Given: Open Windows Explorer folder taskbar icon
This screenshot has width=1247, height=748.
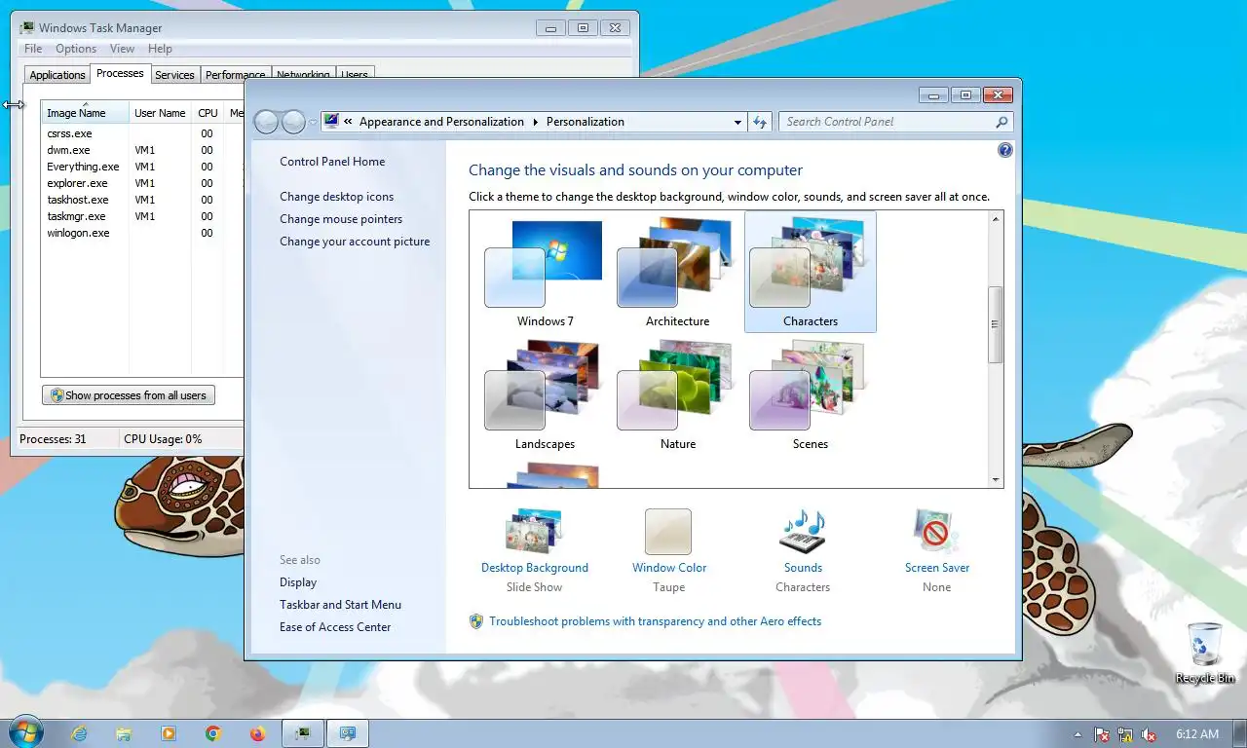Looking at the screenshot, I should pyautogui.click(x=124, y=733).
